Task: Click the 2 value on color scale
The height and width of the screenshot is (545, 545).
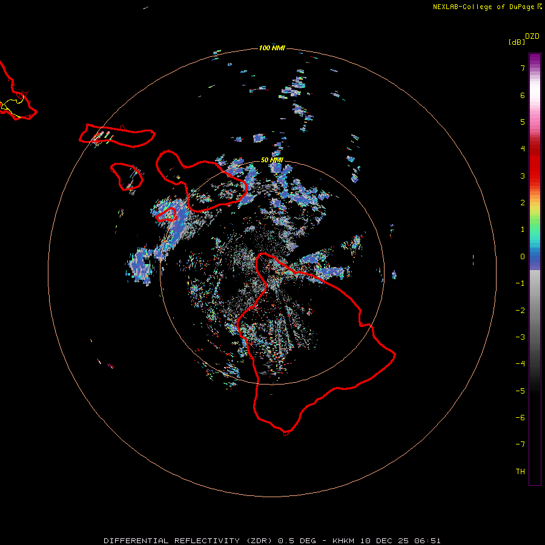Action: coord(523,203)
